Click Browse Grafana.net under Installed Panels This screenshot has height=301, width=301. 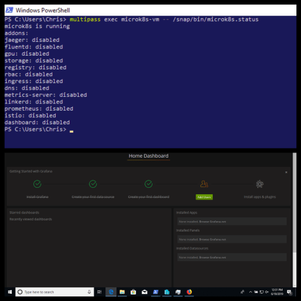[213, 239]
